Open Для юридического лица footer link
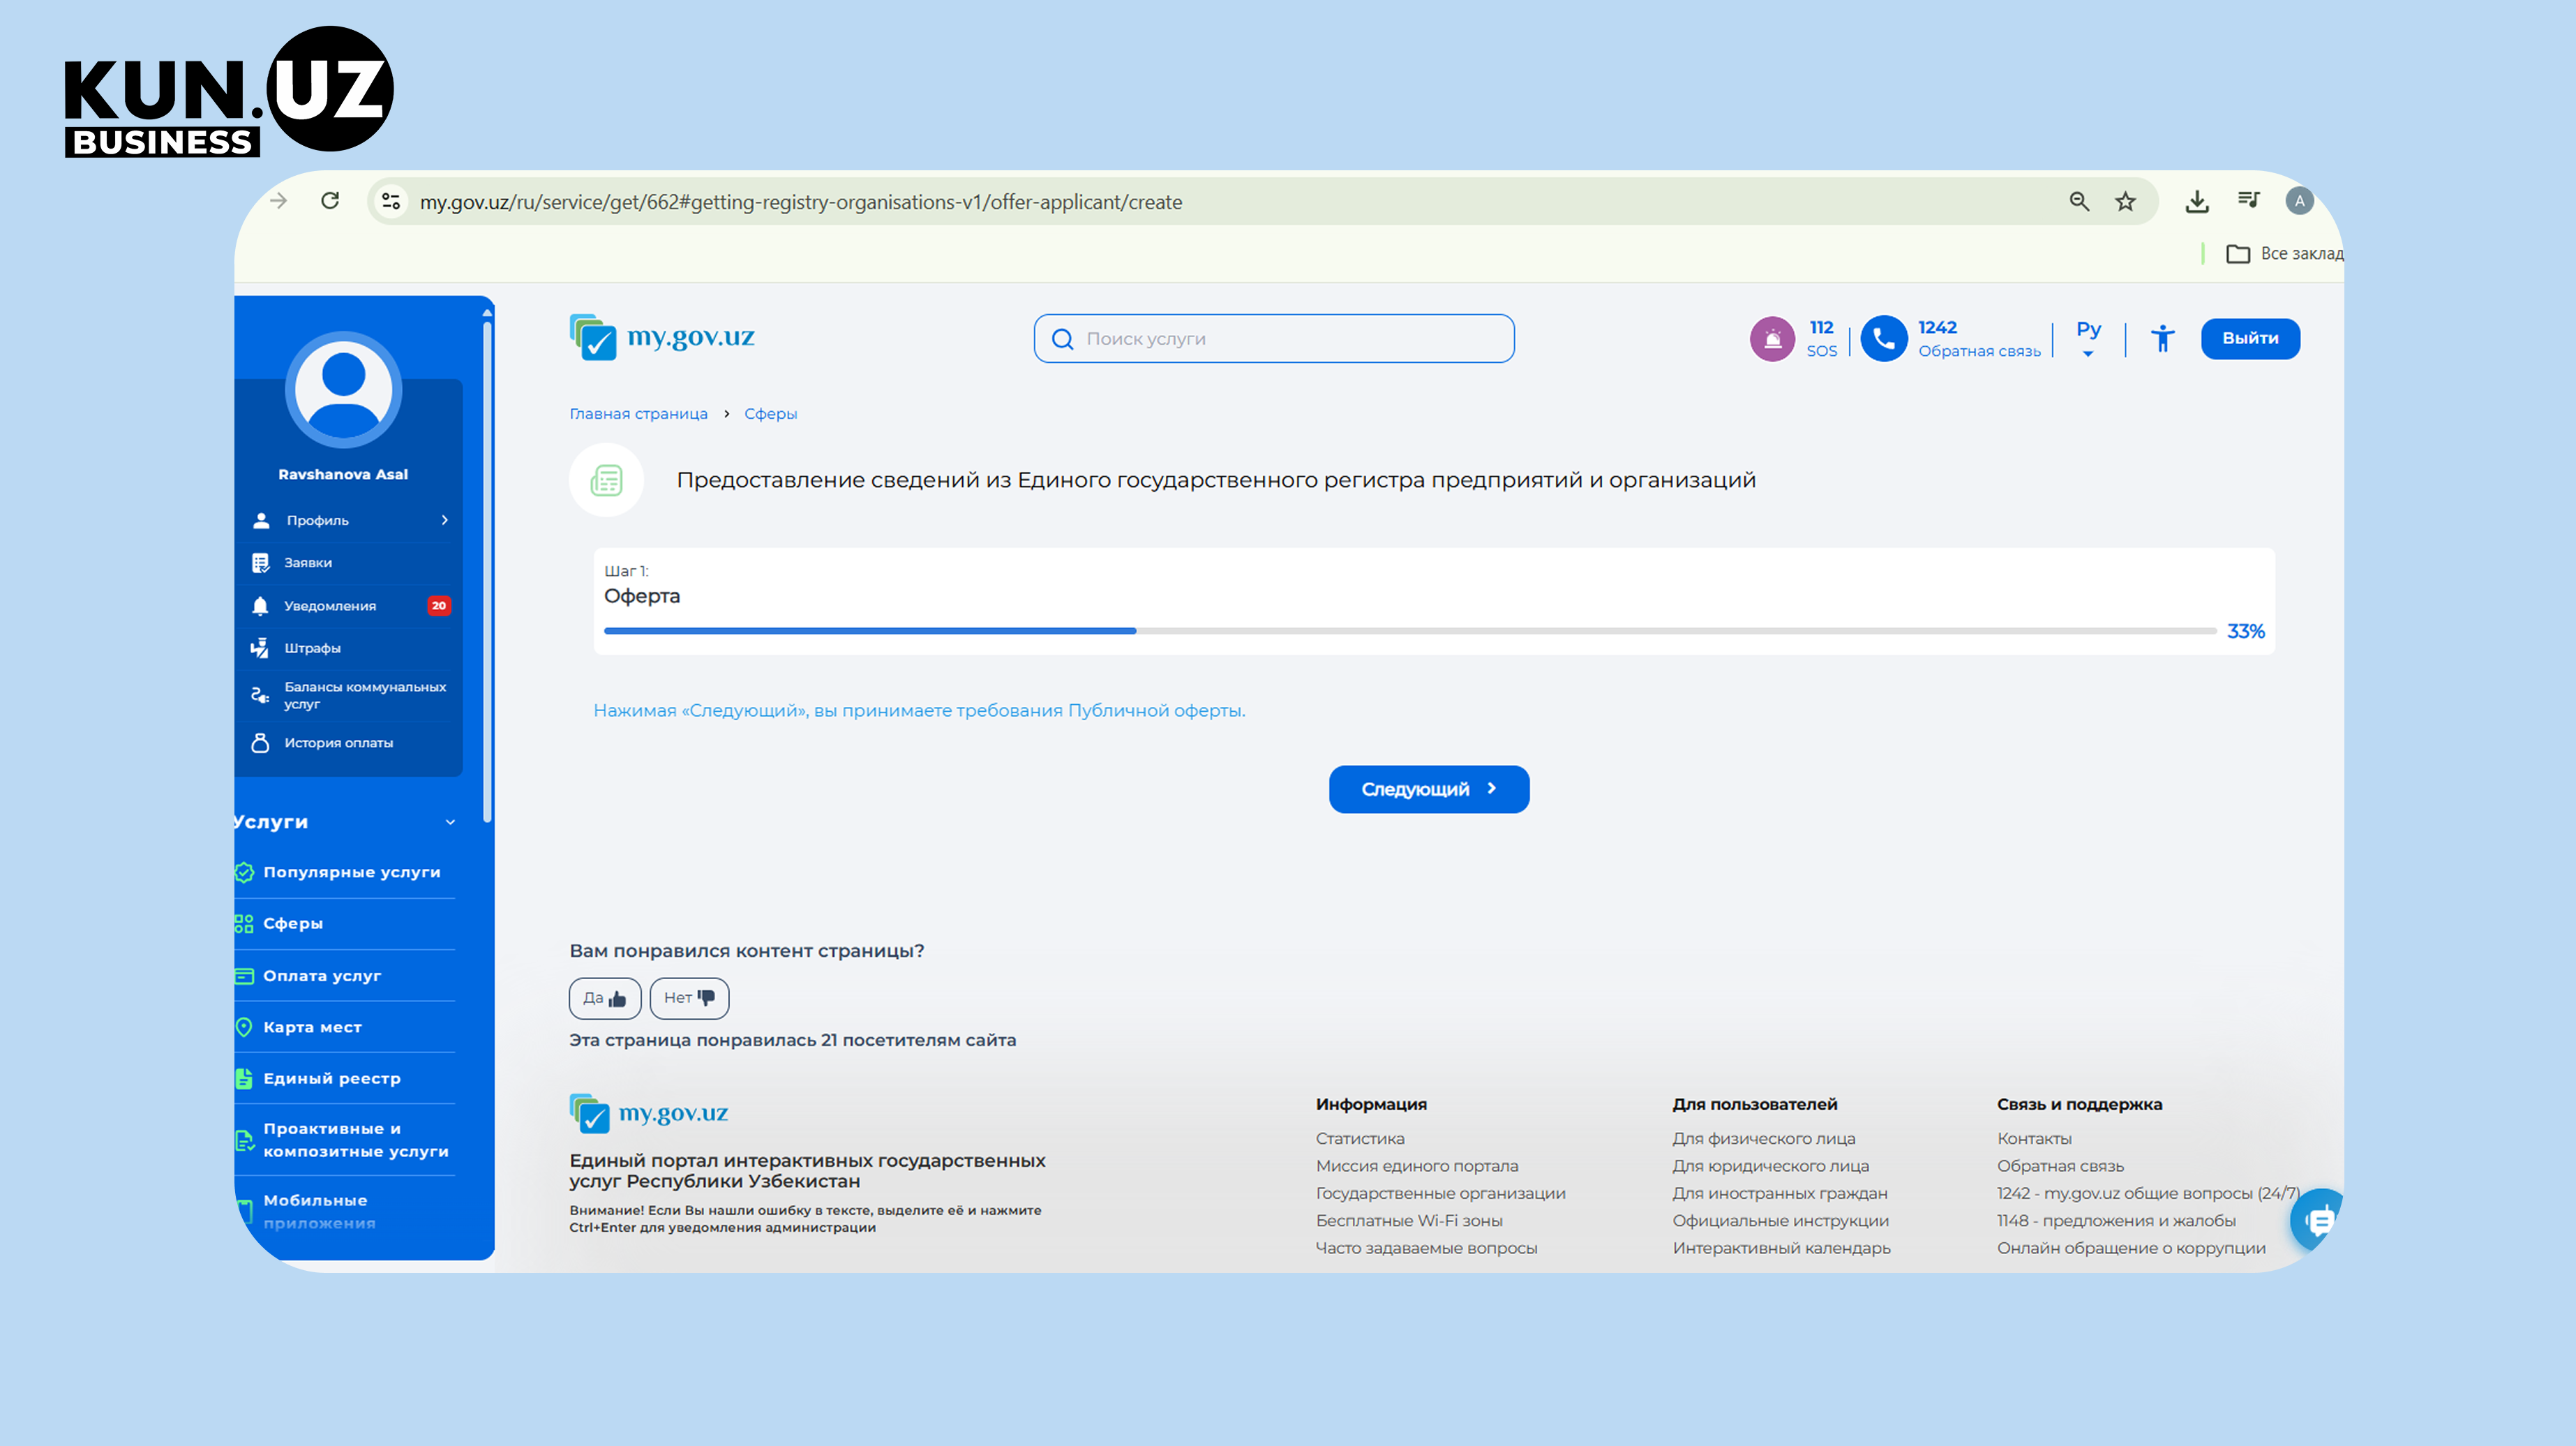Viewport: 2576px width, 1446px height. pos(1771,1166)
